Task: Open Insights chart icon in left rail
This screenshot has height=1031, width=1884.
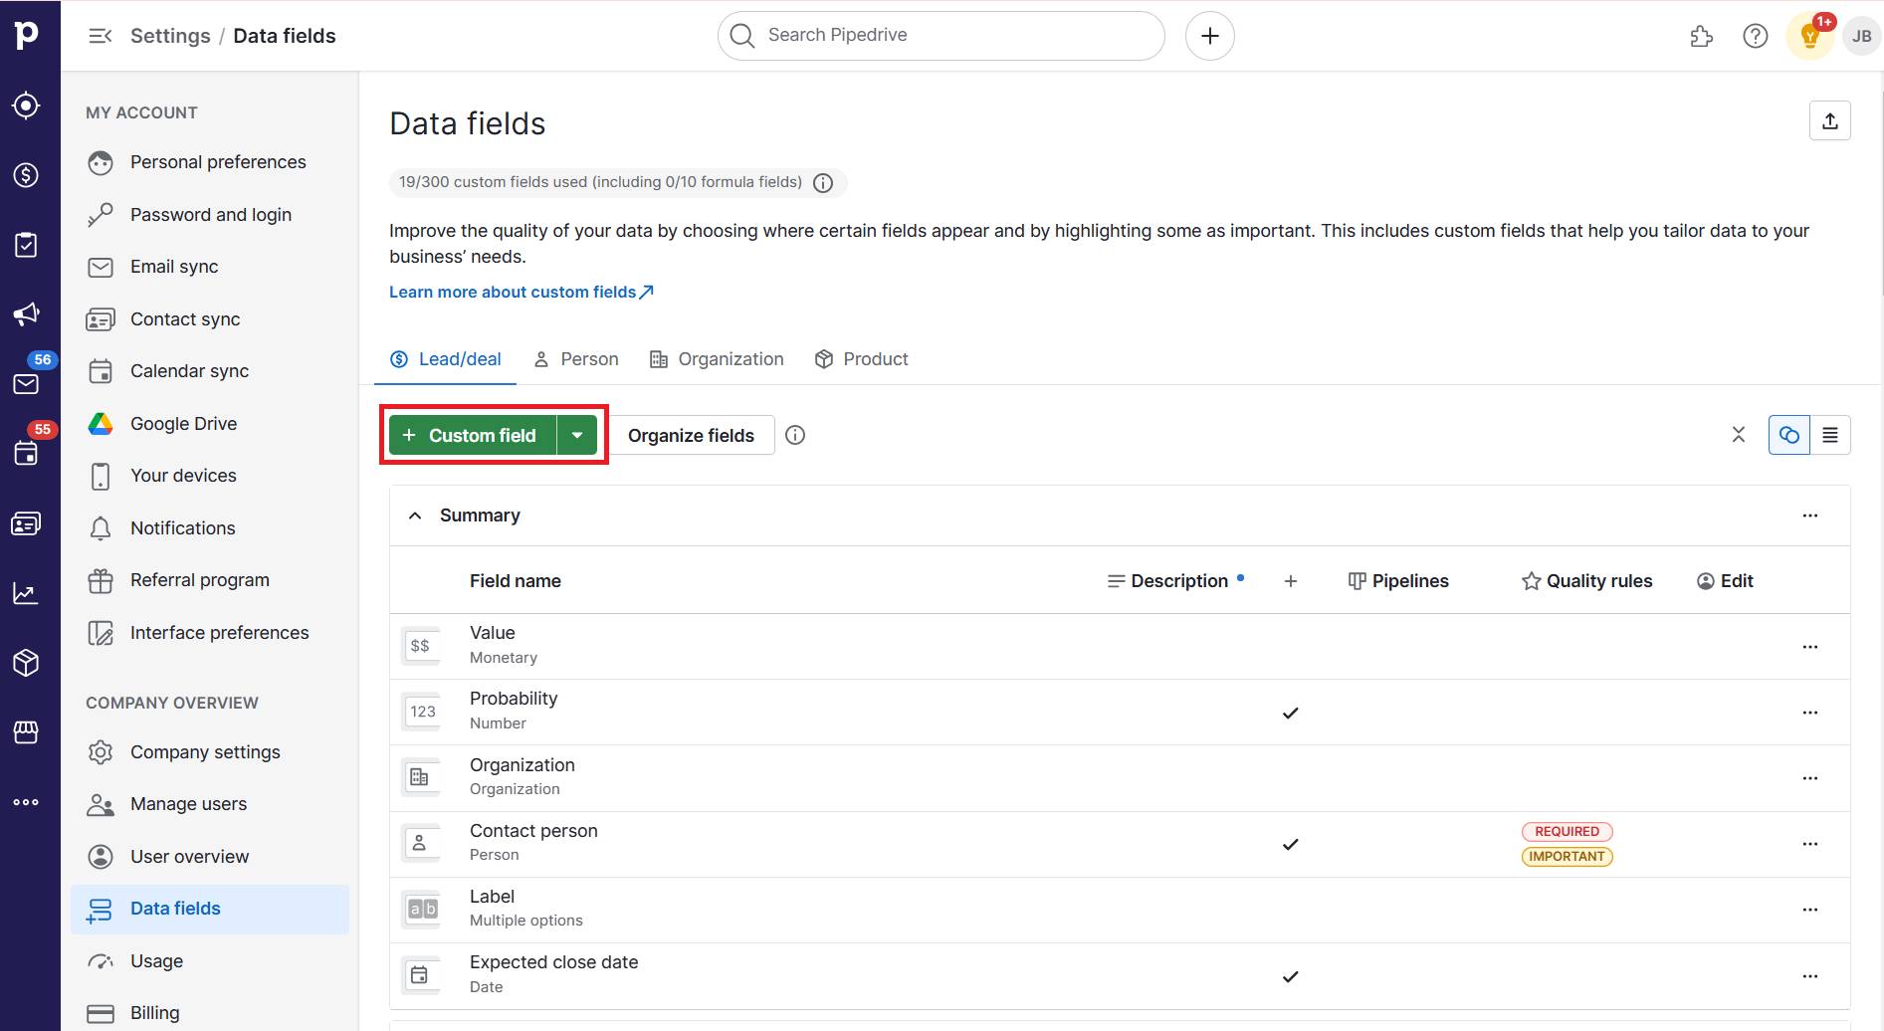Action: [x=26, y=593]
